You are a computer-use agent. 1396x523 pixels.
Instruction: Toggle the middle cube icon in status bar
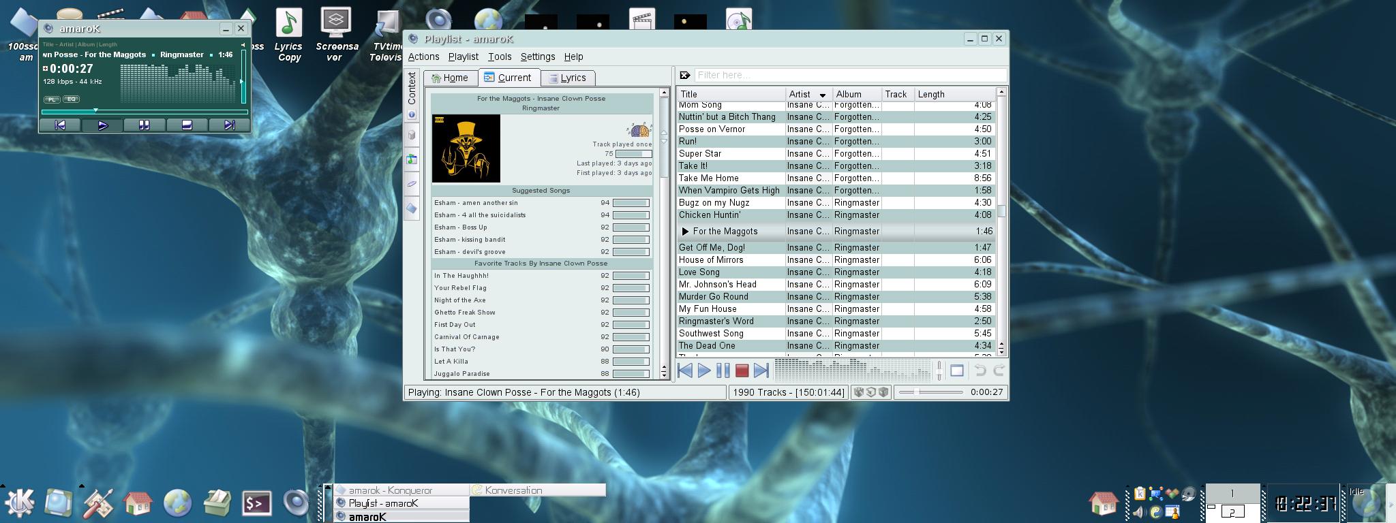[x=871, y=392]
